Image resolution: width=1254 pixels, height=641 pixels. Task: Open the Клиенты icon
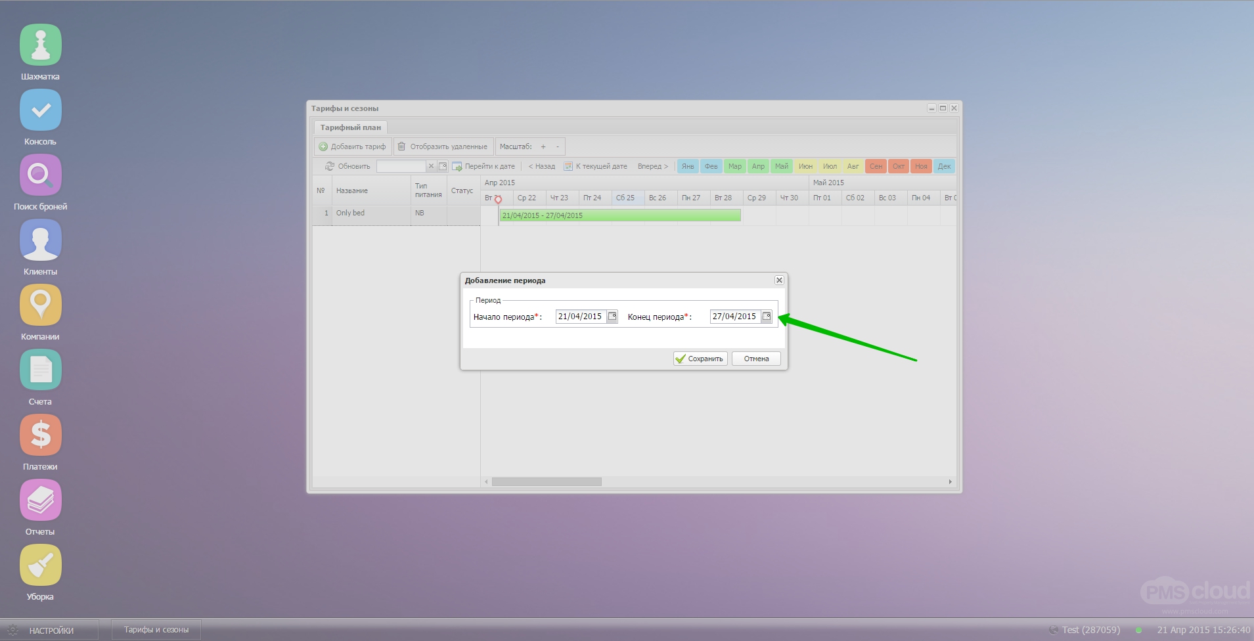(x=41, y=240)
